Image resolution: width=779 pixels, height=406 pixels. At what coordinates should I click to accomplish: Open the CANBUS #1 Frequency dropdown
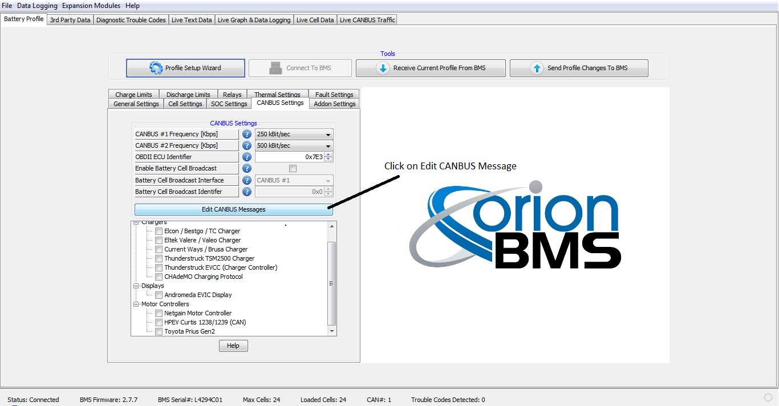(328, 135)
